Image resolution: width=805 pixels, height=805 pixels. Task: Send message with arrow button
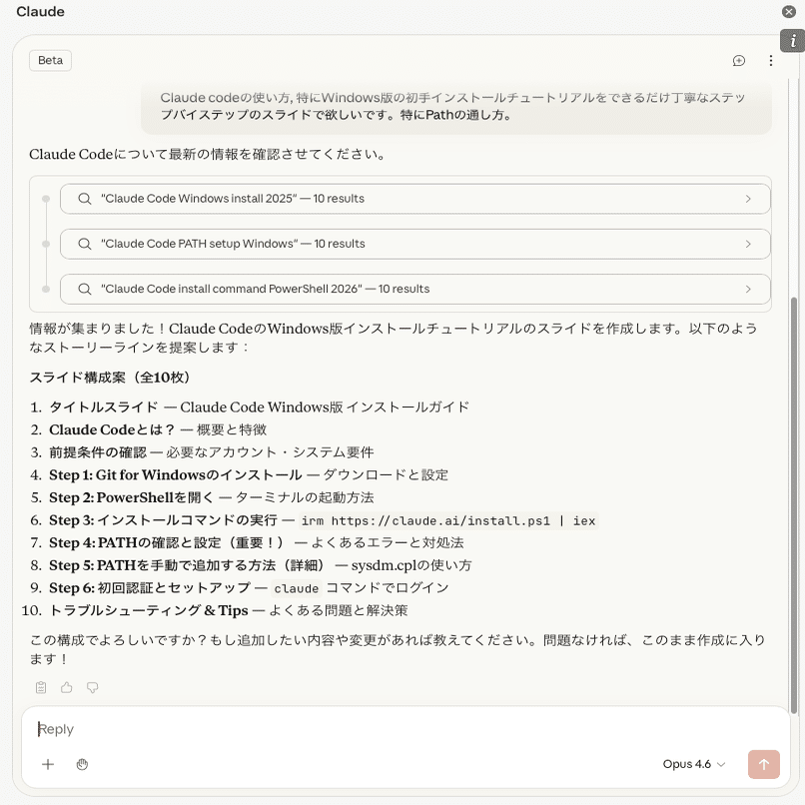pos(763,764)
